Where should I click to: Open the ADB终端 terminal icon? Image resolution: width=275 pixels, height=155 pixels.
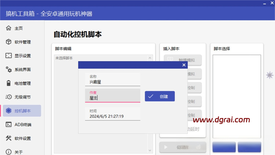tap(9, 125)
